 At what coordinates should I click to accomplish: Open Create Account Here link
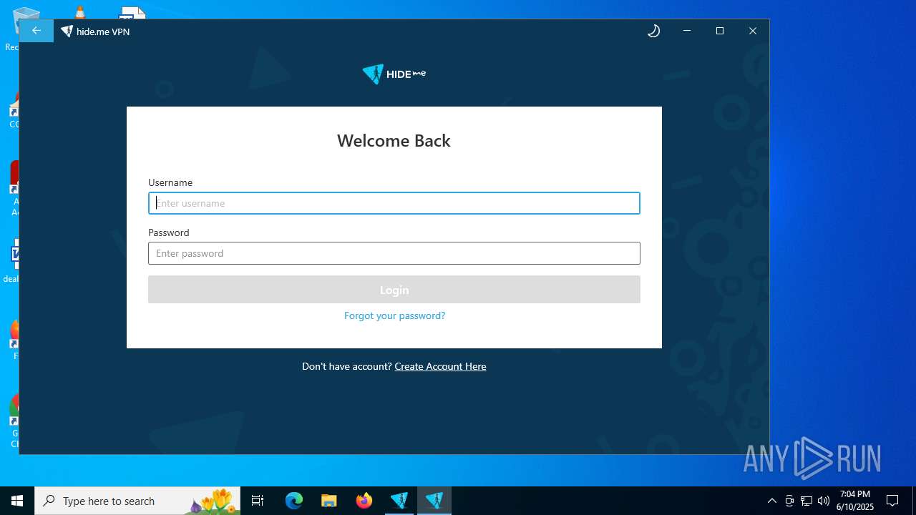[440, 366]
